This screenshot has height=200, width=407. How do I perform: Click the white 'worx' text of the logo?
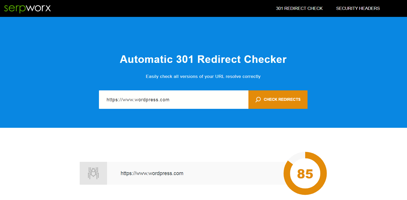coord(39,8)
